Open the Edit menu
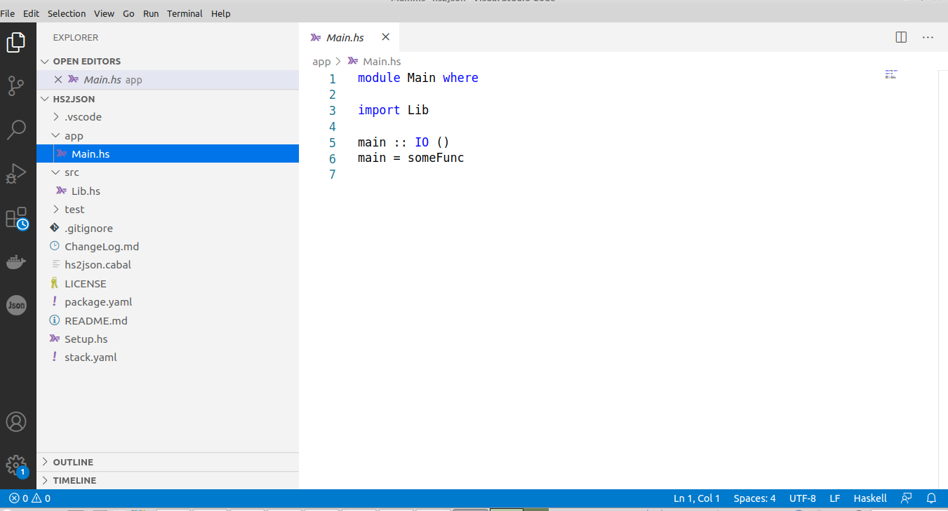The height and width of the screenshot is (511, 948). point(31,13)
